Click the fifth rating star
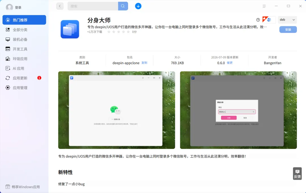This screenshot has height=193, width=306. [128, 32]
